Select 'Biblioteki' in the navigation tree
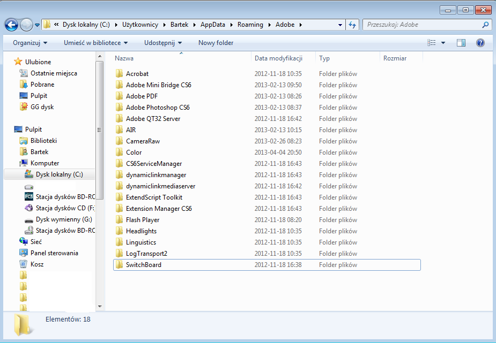Screen dimensions: 496x343 coord(38,141)
